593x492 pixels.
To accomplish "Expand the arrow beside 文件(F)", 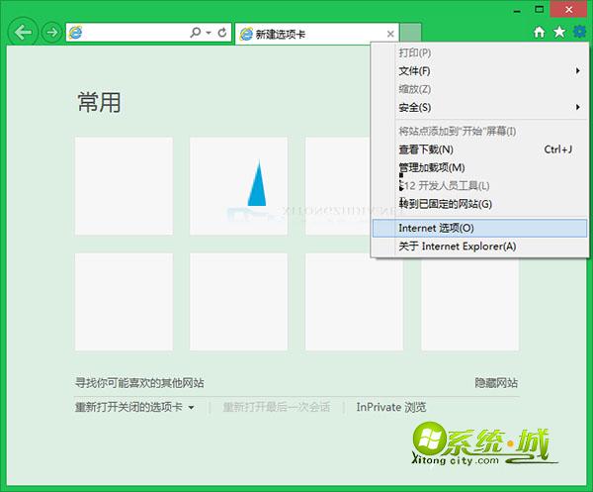I will (577, 71).
